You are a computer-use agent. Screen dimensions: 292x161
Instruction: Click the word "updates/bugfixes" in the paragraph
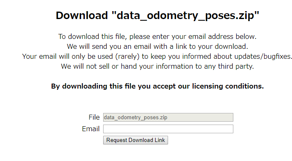tap(263, 57)
